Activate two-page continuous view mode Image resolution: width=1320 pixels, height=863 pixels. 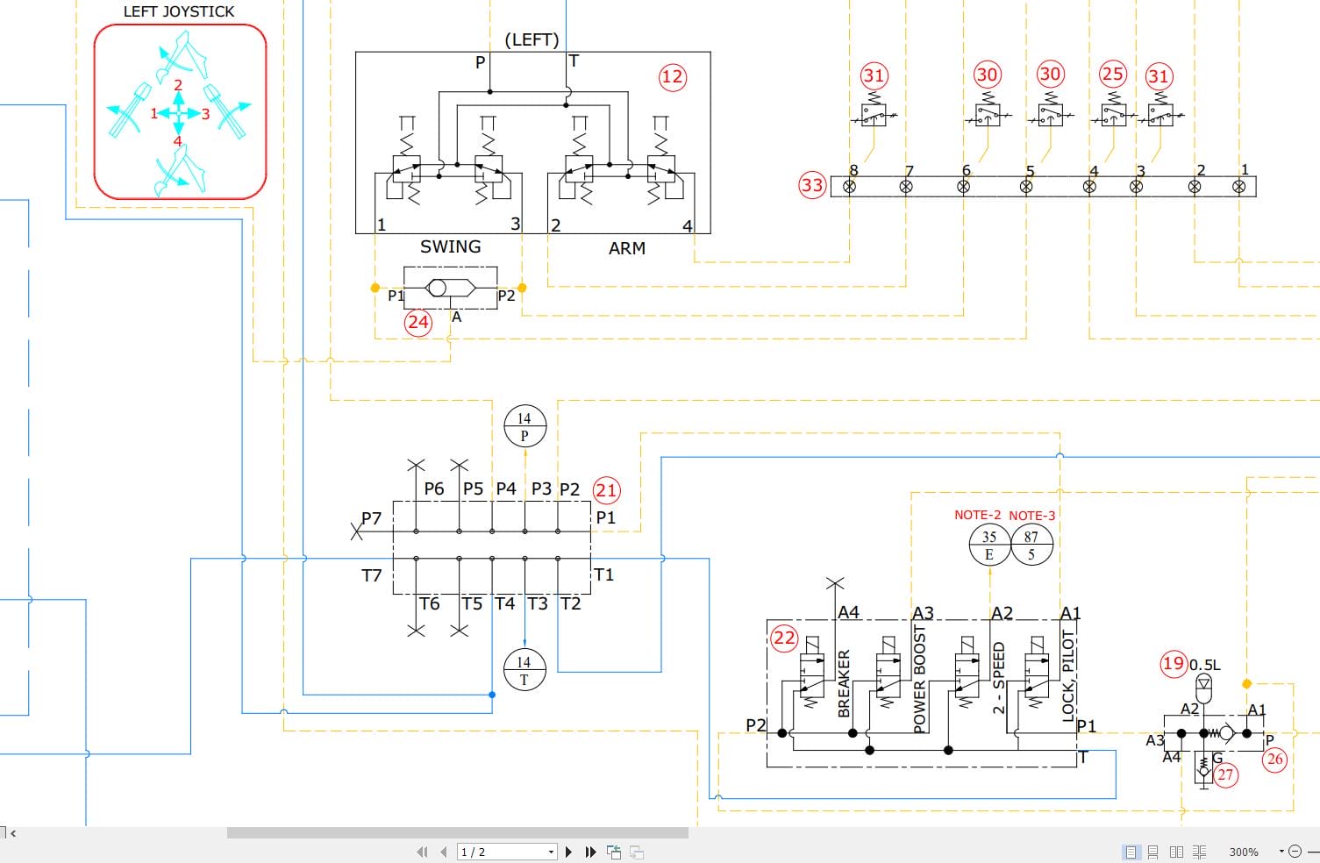[1199, 851]
